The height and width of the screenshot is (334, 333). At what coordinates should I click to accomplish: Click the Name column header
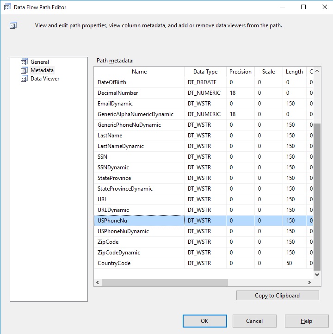[139, 72]
